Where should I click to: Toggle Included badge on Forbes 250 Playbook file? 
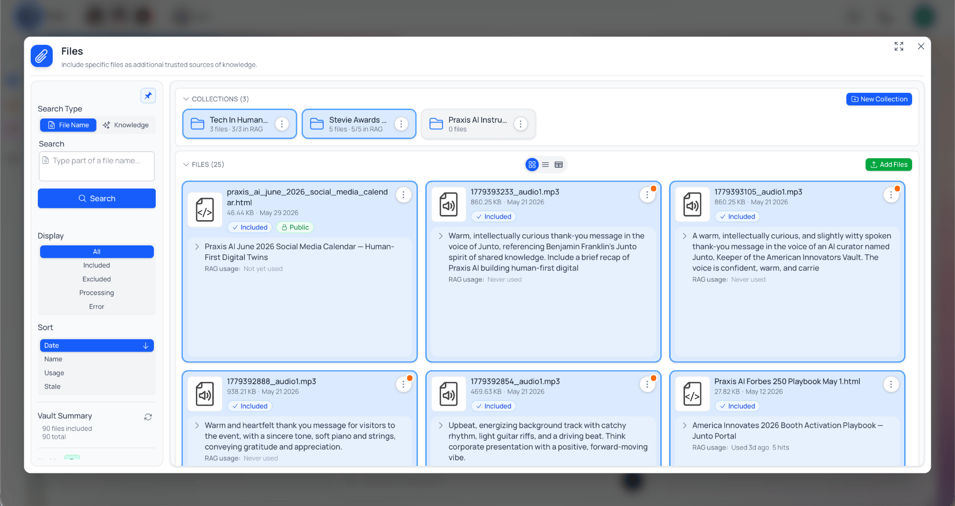pyautogui.click(x=737, y=406)
